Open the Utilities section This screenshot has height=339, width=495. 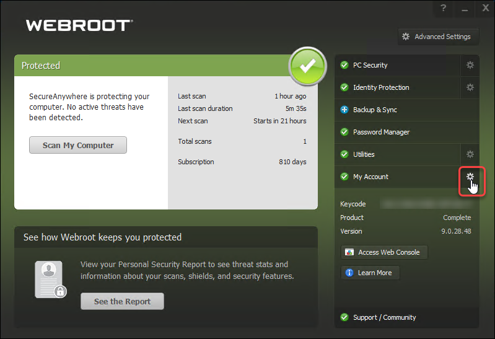(396, 154)
